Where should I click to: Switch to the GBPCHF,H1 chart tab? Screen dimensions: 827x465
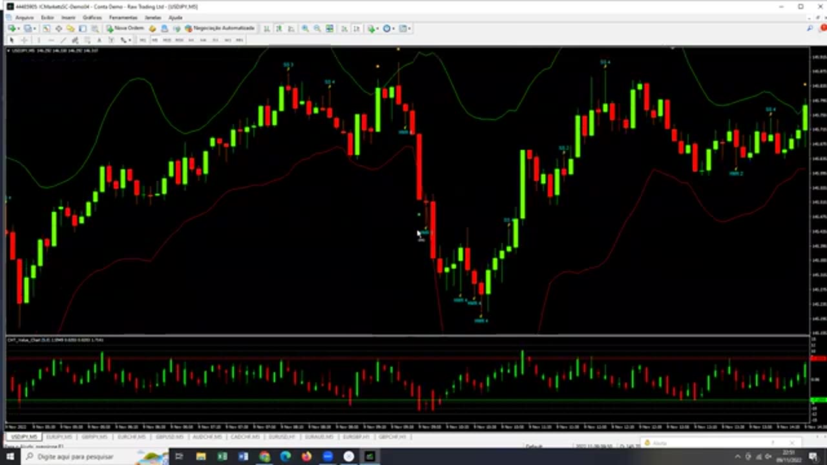[x=393, y=437]
